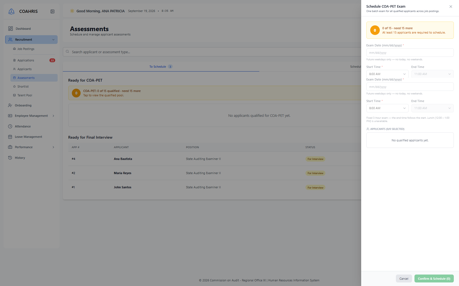Click the To Schedule count badge 3

coord(170,67)
